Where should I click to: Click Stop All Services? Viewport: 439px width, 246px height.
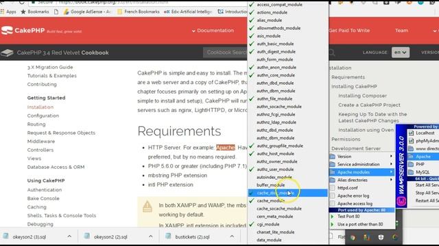pyautogui.click(x=427, y=193)
